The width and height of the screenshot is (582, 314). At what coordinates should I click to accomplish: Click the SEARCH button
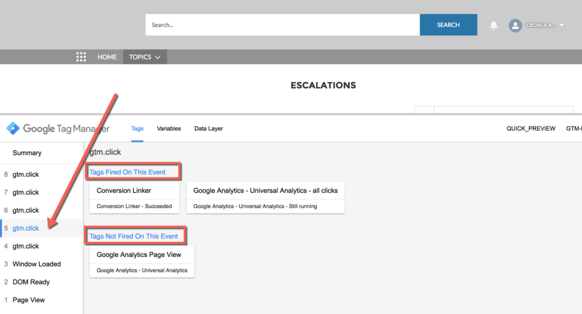448,25
